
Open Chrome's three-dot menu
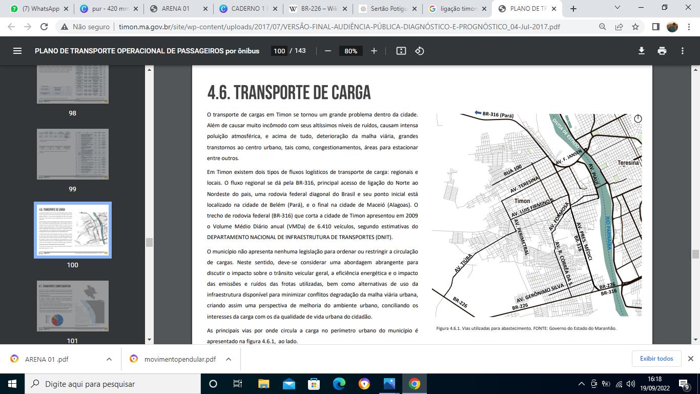(x=689, y=27)
